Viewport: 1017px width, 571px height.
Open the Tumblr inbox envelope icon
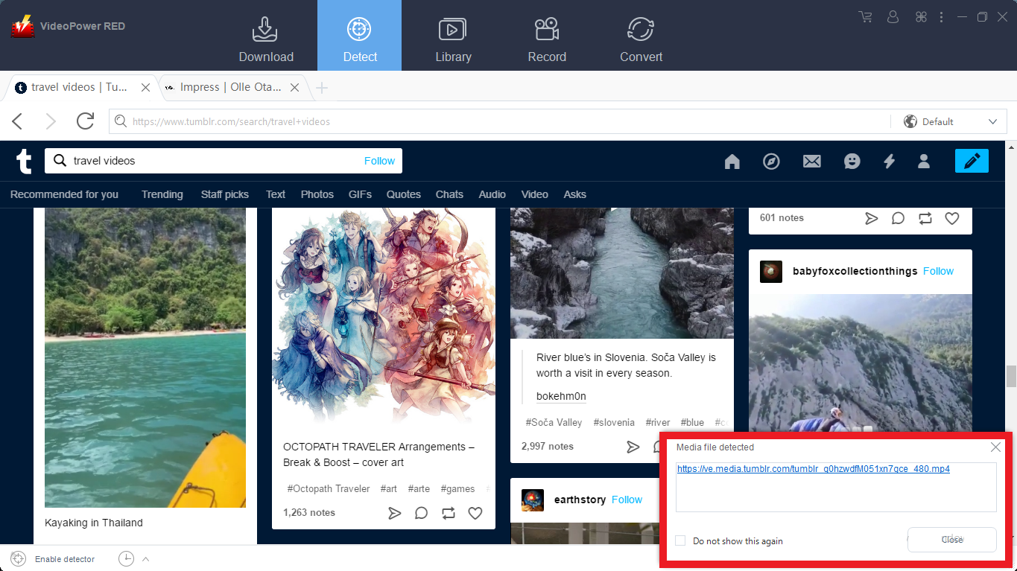pyautogui.click(x=811, y=162)
